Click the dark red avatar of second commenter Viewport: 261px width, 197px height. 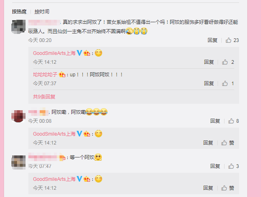point(18,116)
